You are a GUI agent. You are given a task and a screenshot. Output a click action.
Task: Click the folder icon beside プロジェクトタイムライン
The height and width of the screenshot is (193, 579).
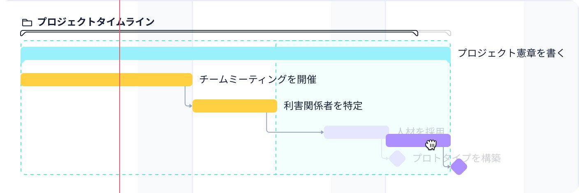(27, 22)
